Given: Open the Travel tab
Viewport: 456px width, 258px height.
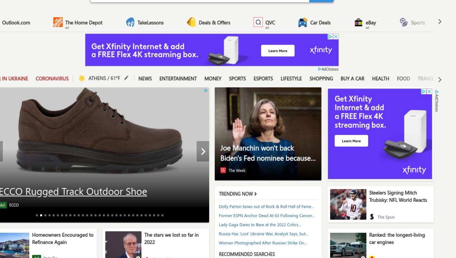Looking at the screenshot, I should tap(425, 79).
